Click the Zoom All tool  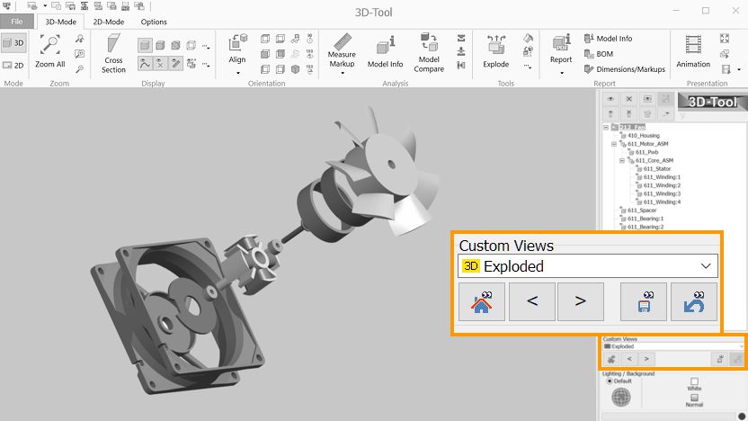(49, 50)
